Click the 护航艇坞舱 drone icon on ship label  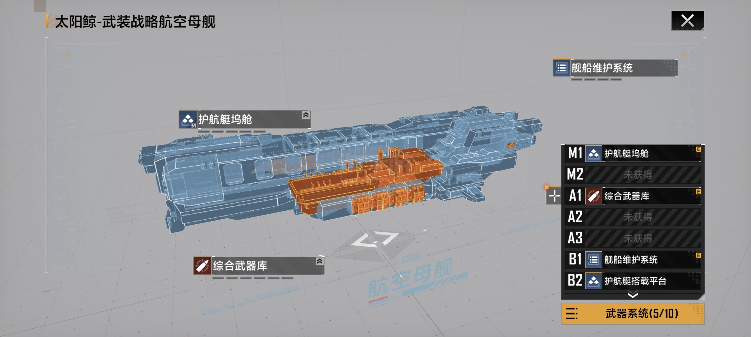(188, 120)
